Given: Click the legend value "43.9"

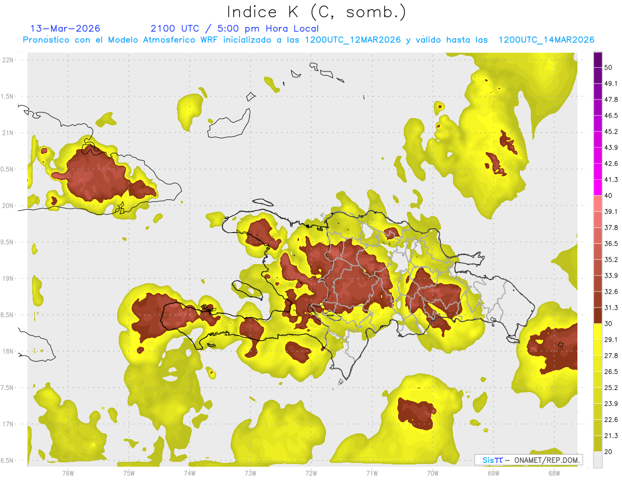Looking at the screenshot, I should (611, 148).
